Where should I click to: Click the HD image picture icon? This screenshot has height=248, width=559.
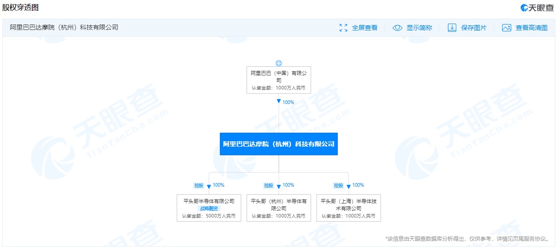point(507,28)
